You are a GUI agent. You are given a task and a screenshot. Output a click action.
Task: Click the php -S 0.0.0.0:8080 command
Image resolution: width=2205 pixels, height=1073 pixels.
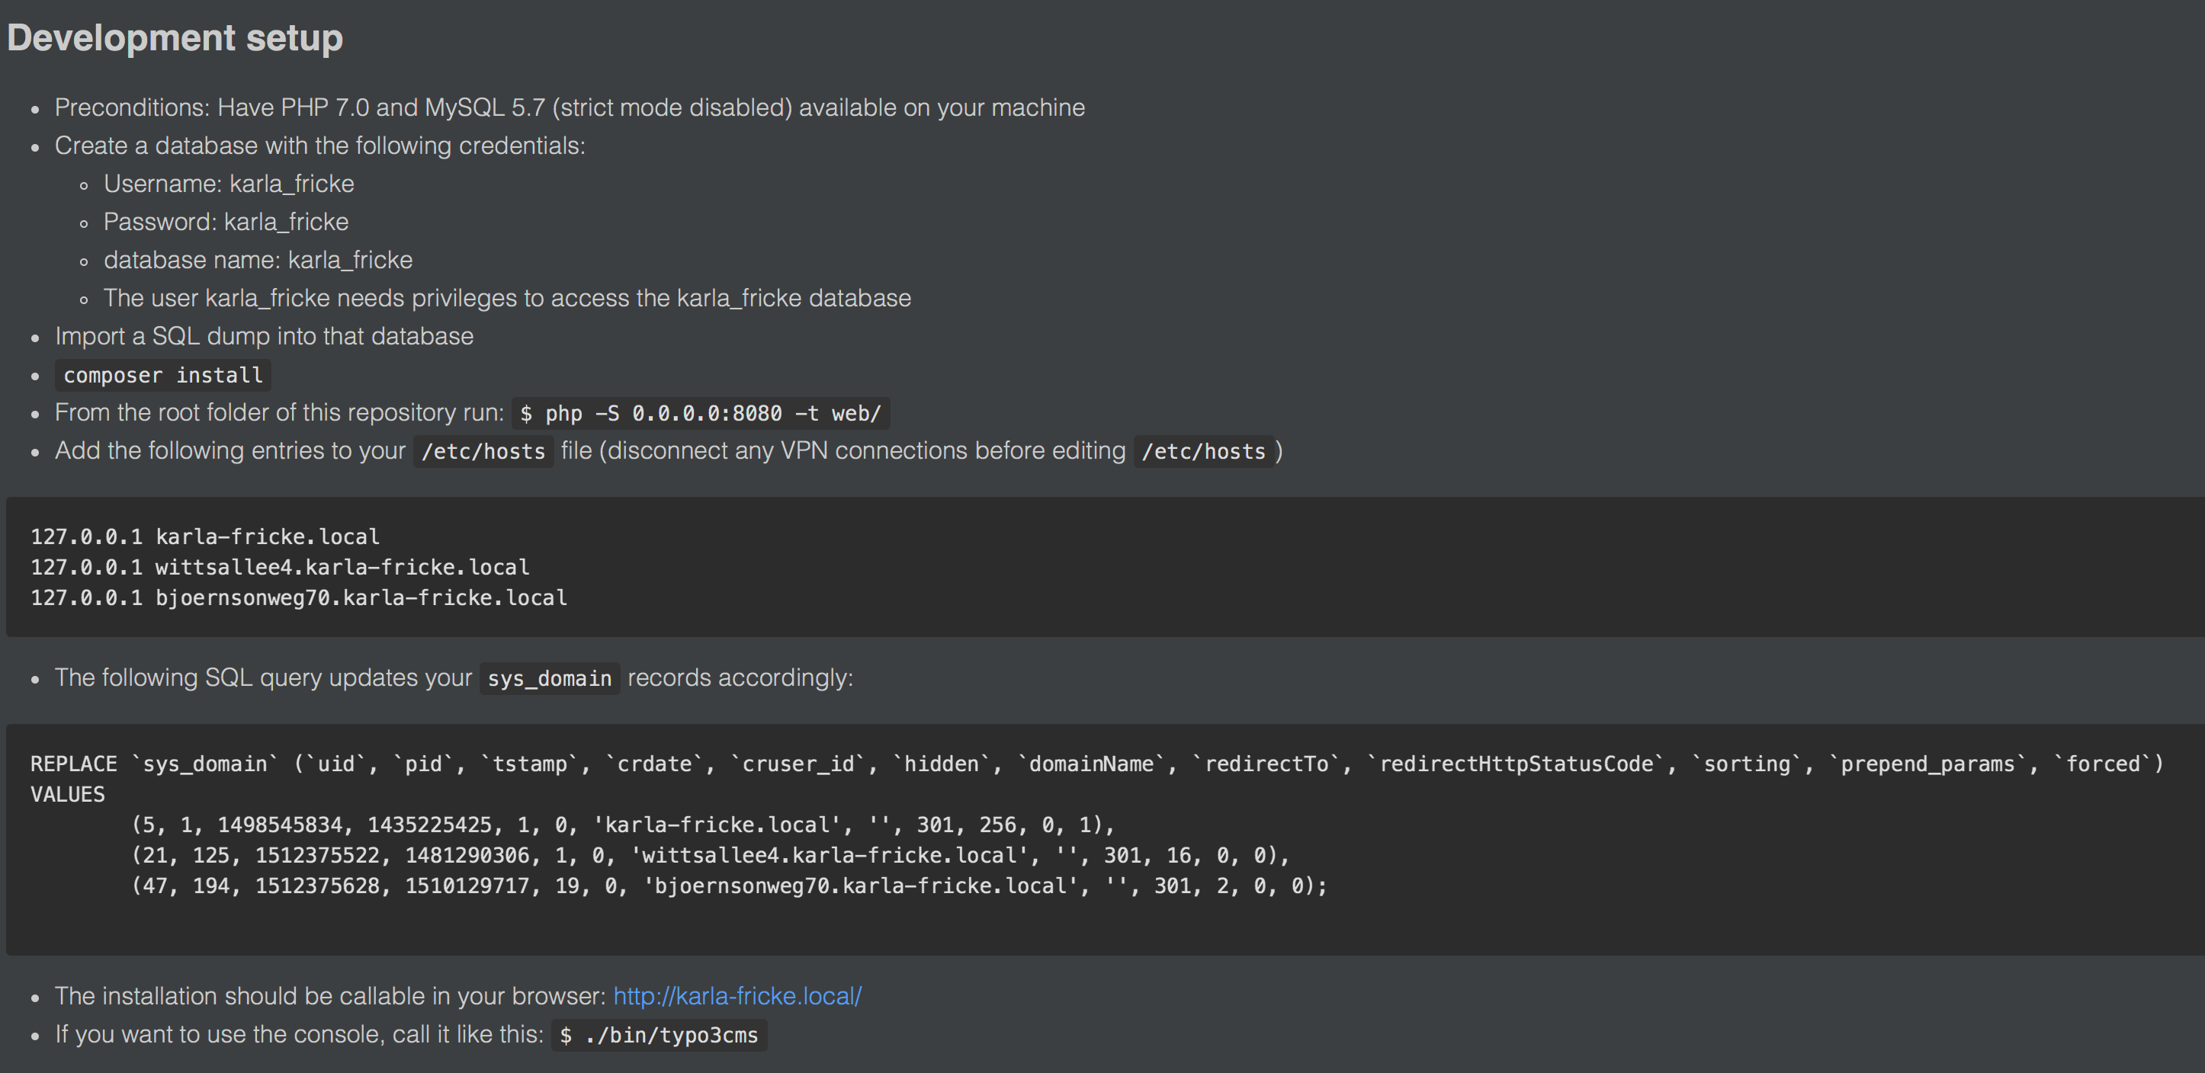point(700,413)
